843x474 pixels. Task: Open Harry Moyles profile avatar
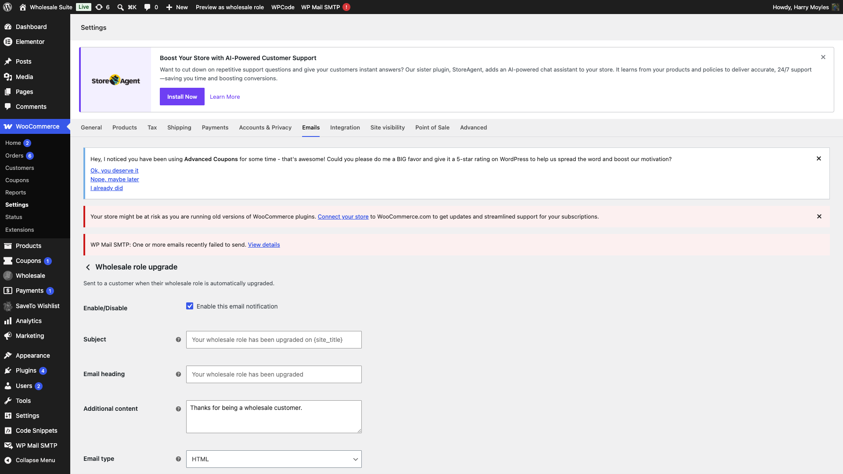pos(836,7)
